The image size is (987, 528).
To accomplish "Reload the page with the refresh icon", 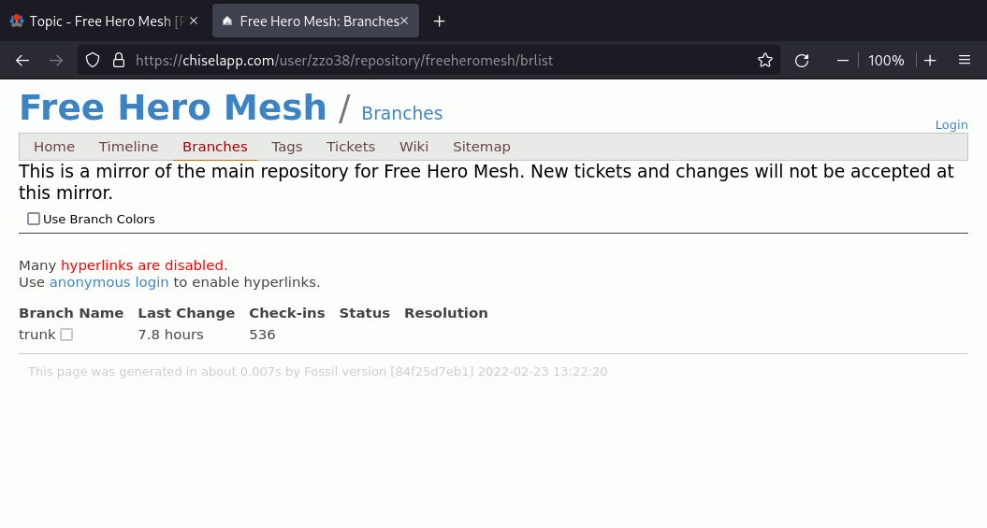I will 802,60.
